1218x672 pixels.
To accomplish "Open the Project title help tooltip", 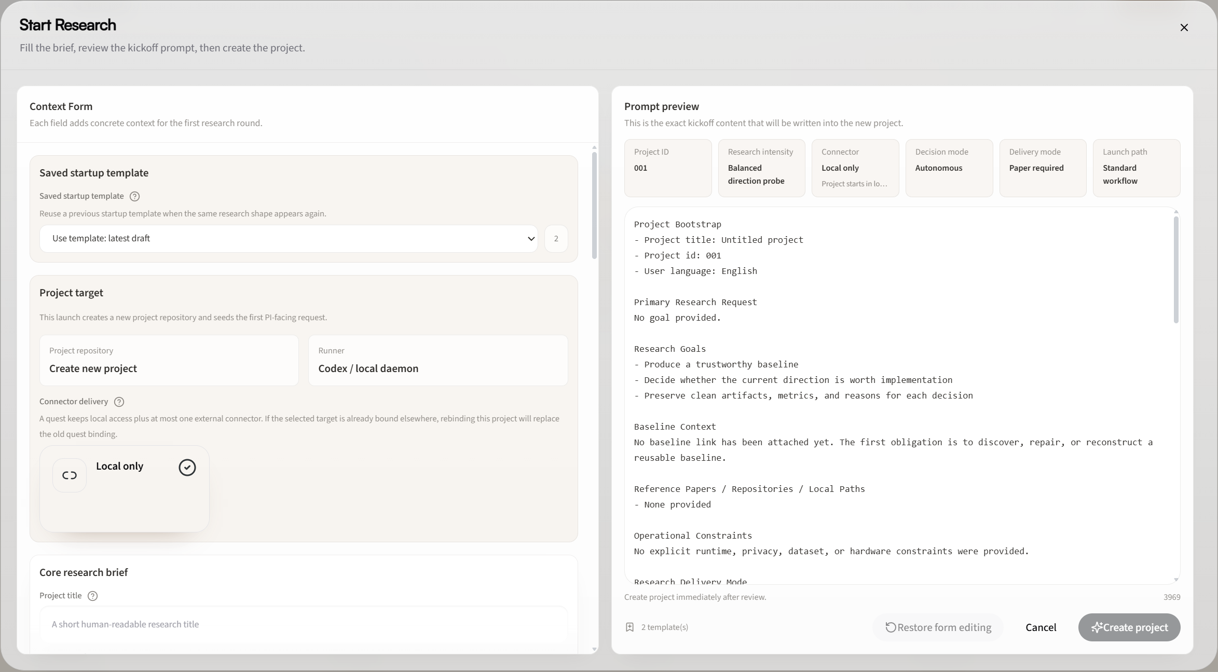I will click(93, 596).
